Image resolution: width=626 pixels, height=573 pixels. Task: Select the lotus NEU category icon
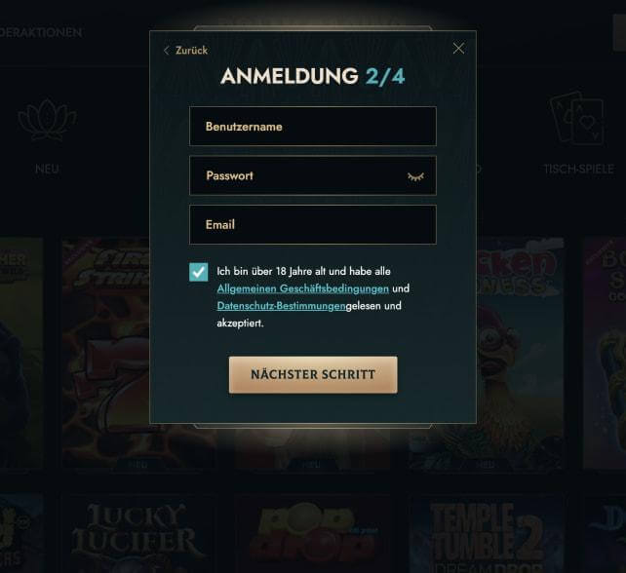click(x=47, y=120)
